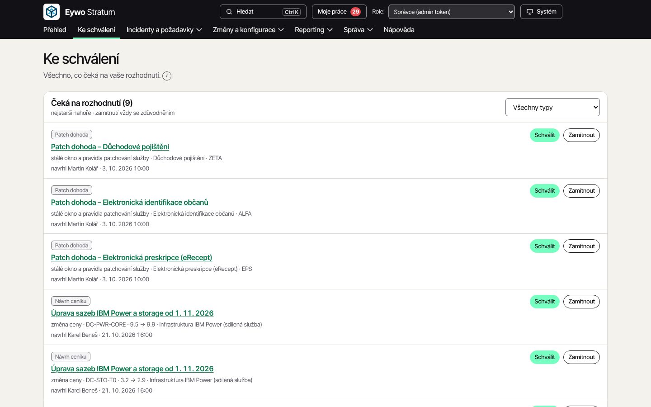Open Patch dohoda – Elektronická identifikace občanů link
The width and height of the screenshot is (651, 407).
tap(129, 203)
